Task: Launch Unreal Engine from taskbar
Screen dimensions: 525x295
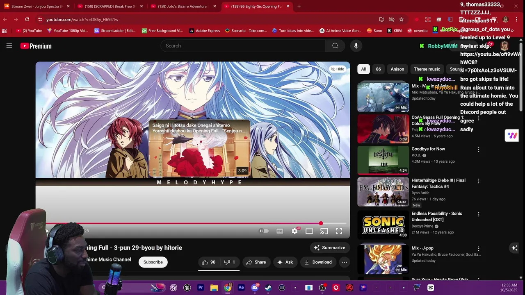Action: [x=187, y=288]
